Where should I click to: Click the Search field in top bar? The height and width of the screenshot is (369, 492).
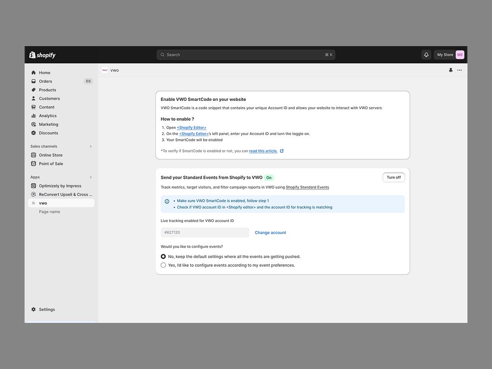pos(246,55)
